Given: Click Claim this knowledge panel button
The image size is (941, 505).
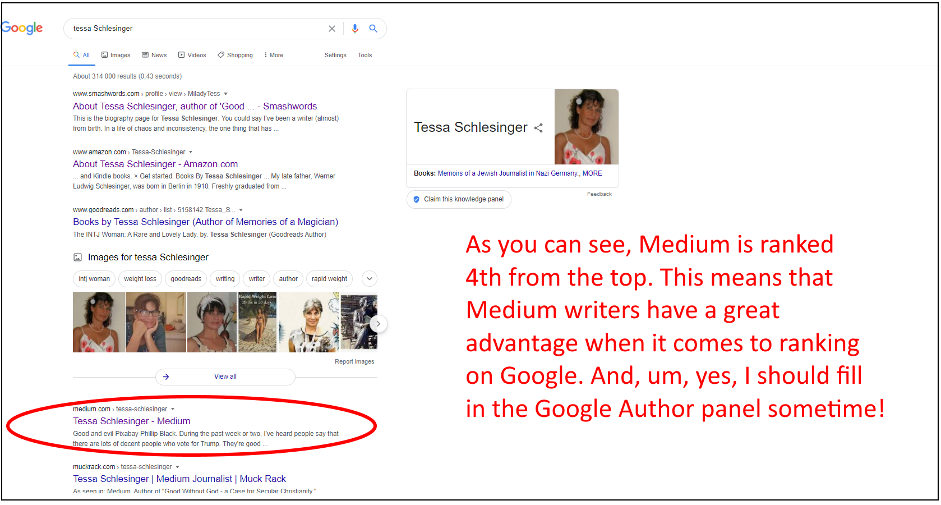Looking at the screenshot, I should 459,199.
